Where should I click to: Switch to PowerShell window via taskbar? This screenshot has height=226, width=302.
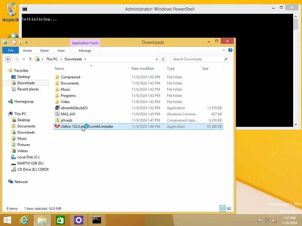[x=97, y=220]
